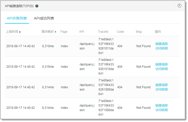Click the Code column header
Image resolution: width=188 pixels, height=122 pixels.
[120, 32]
